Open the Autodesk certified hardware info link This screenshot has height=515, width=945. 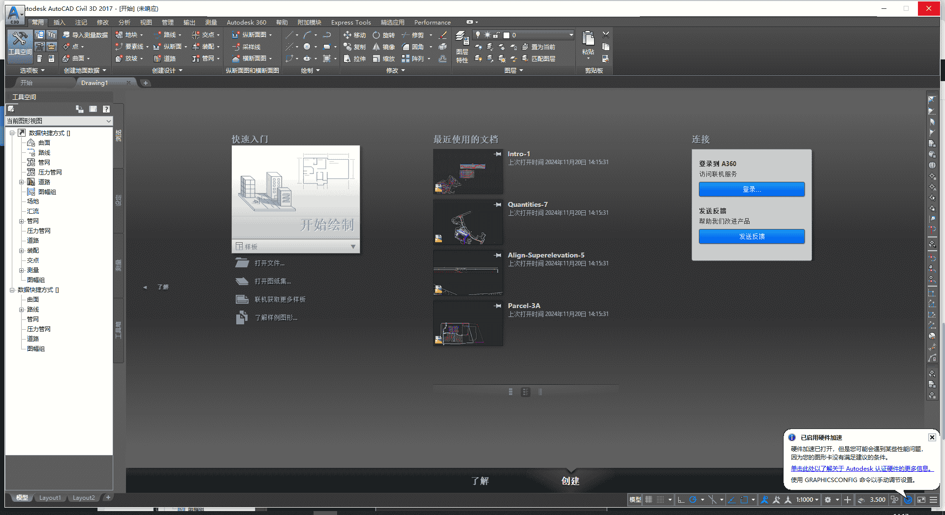(861, 468)
